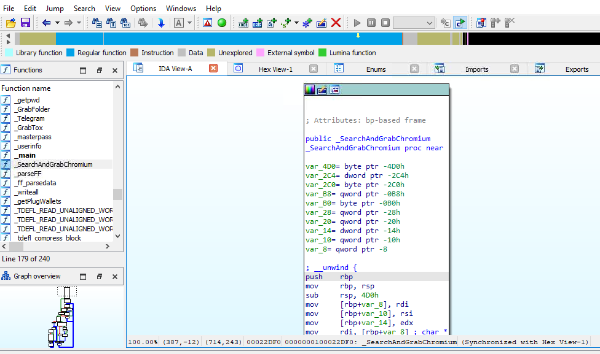Screen dimensions: 600x354
Task: Click the add CODE segment icon
Action: tap(243, 23)
